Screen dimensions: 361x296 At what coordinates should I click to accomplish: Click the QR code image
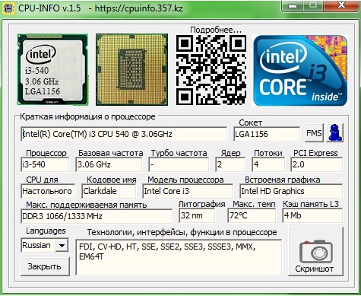point(211,70)
